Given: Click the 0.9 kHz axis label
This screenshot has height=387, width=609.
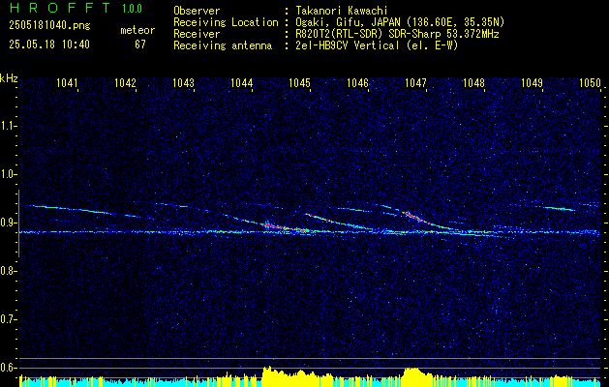Looking at the screenshot, I should (8, 223).
